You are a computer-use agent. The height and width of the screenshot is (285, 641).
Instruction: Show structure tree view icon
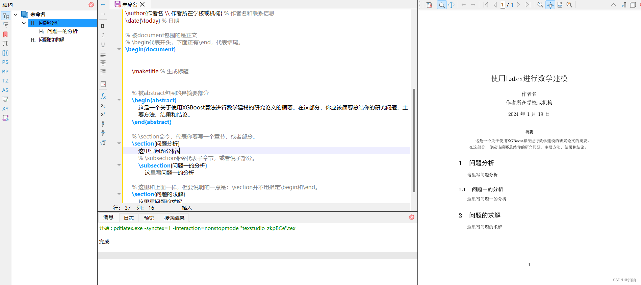coord(5,16)
